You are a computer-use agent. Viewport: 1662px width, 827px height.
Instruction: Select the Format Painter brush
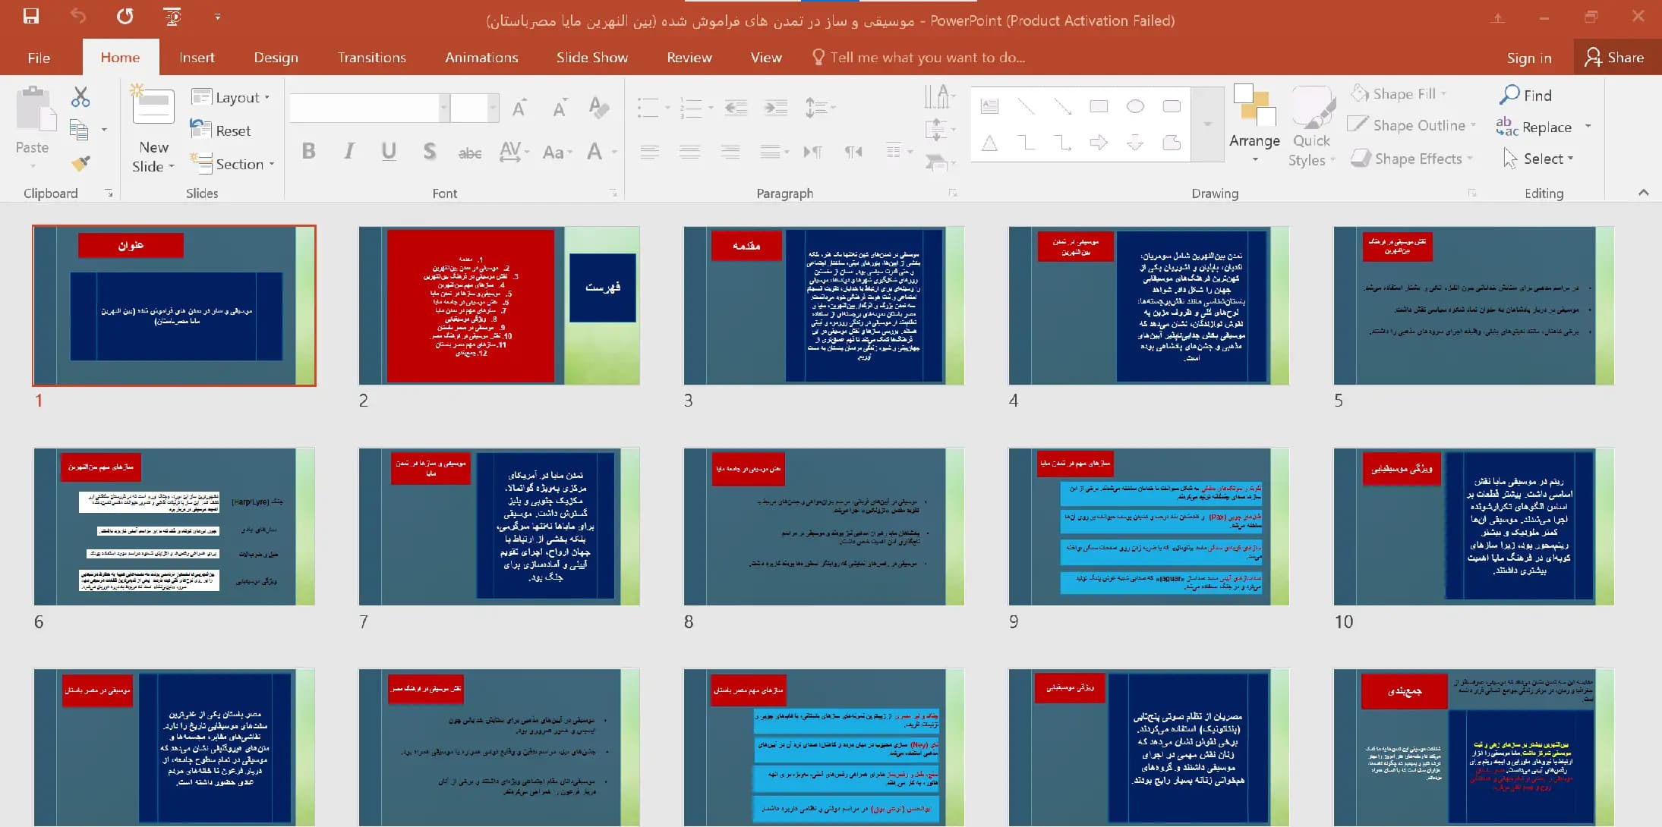pyautogui.click(x=80, y=162)
